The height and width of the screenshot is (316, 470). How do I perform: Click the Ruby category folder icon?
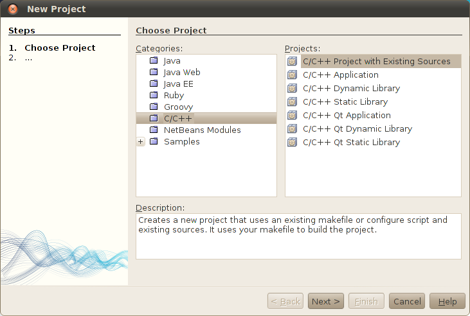coord(154,95)
